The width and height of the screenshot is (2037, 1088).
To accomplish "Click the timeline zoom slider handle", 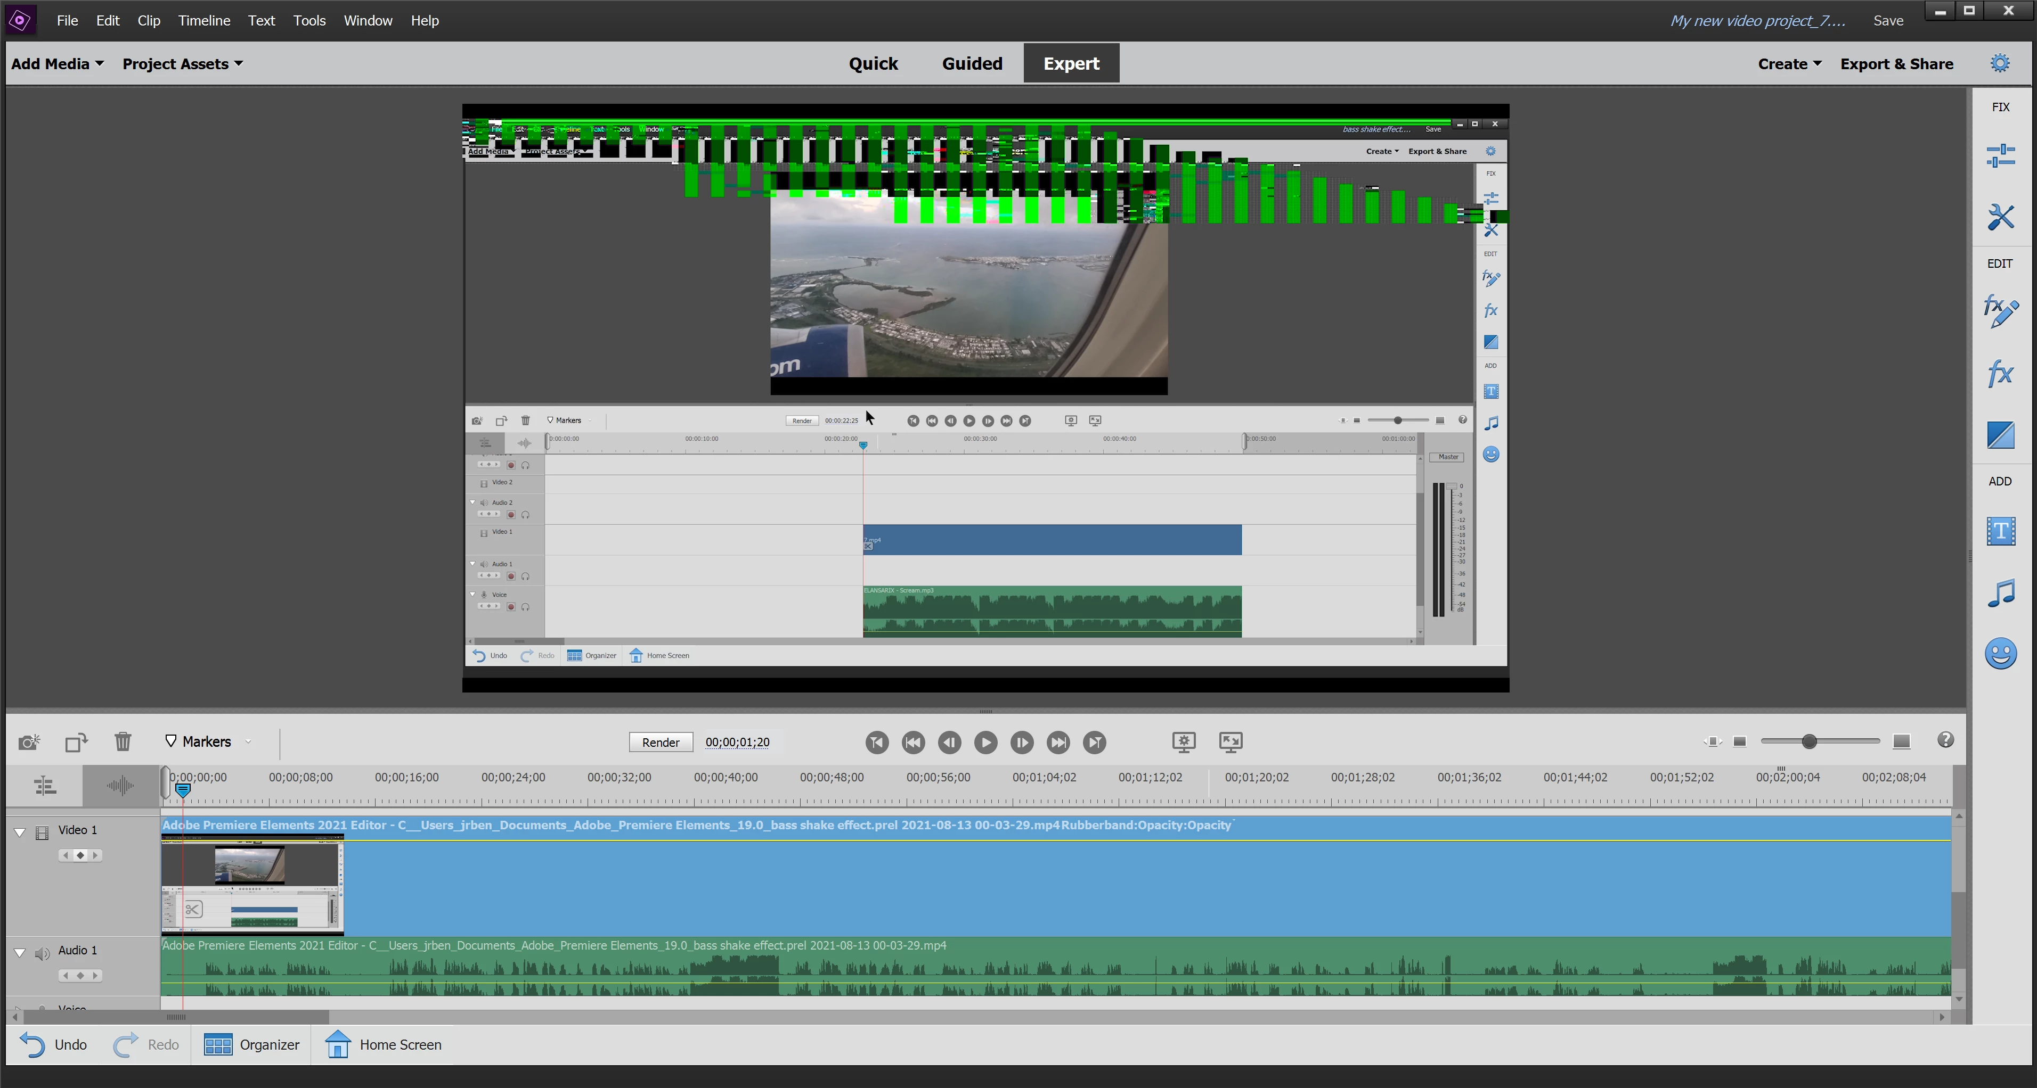I will click(1808, 741).
